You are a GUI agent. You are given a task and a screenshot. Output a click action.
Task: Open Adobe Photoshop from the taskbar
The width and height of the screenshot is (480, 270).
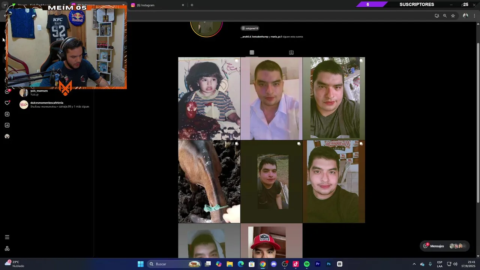pos(328,264)
